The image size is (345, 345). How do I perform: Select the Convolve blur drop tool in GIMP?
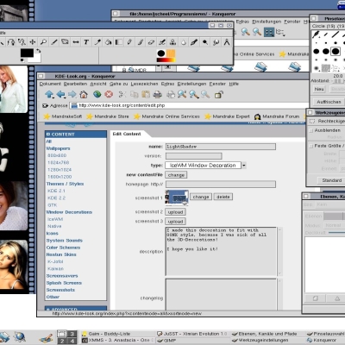[x=184, y=42]
